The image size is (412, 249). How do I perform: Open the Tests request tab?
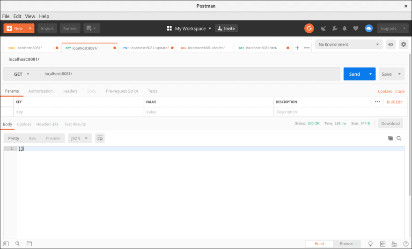(x=153, y=91)
